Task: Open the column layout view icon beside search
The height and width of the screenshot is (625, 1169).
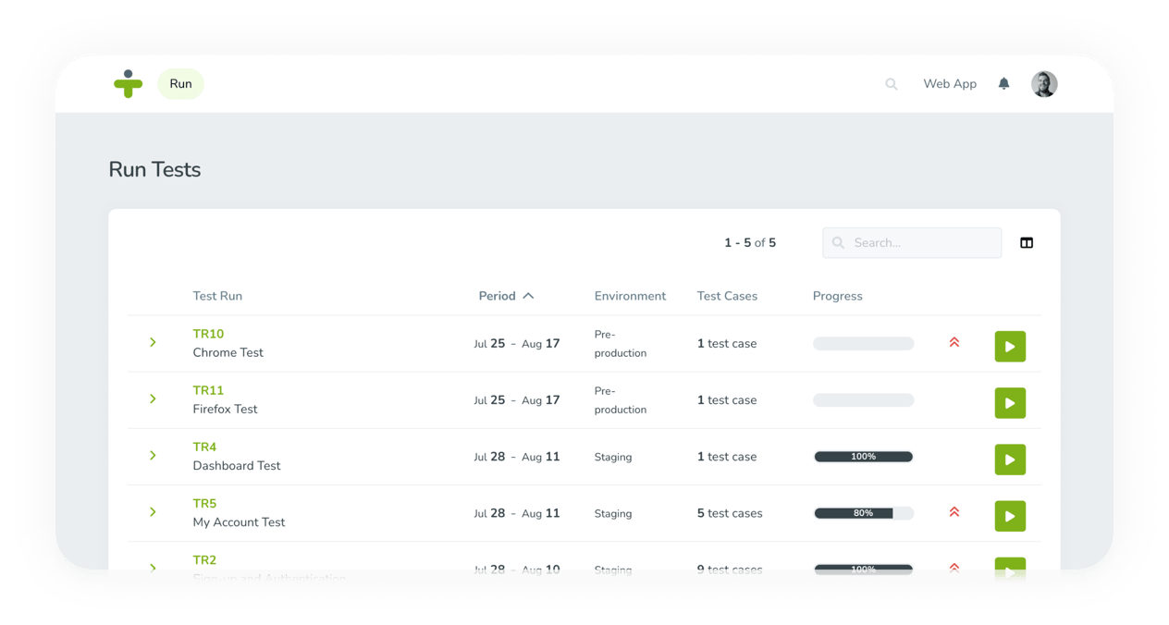Action: [x=1027, y=242]
